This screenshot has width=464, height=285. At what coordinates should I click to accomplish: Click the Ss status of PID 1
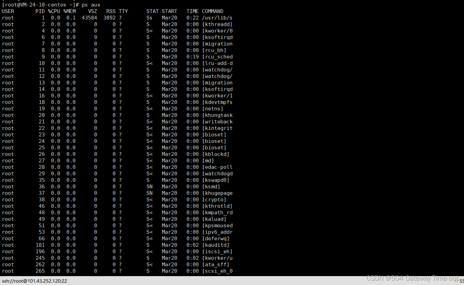pyautogui.click(x=150, y=18)
